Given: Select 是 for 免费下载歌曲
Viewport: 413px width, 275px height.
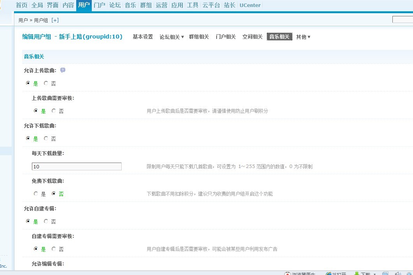Looking at the screenshot, I should click(x=36, y=194).
